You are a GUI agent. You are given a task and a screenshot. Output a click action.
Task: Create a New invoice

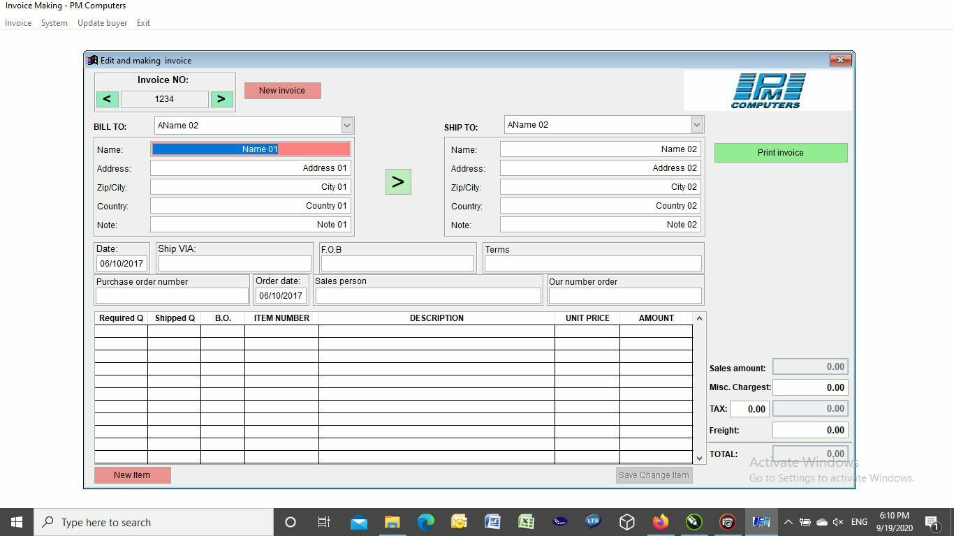(x=282, y=91)
